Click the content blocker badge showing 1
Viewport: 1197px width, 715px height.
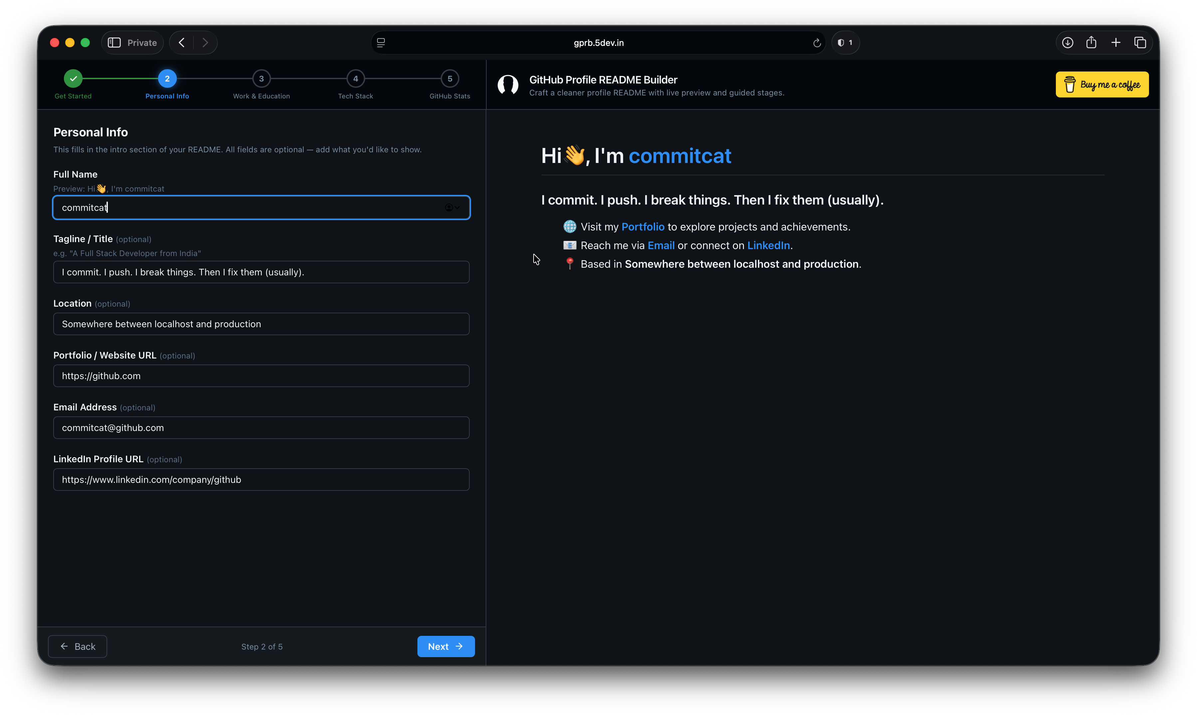(x=845, y=42)
